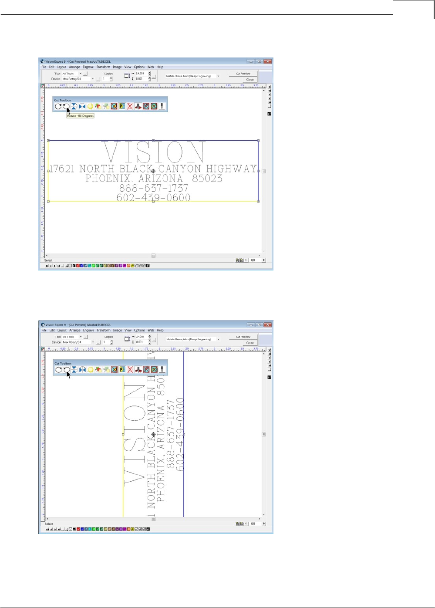Click first-page arrow at upper window palette start
Viewport: 435px width, 608px height.
(x=47, y=265)
